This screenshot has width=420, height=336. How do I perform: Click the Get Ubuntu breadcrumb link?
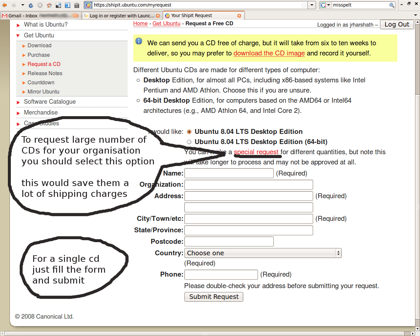pos(166,24)
